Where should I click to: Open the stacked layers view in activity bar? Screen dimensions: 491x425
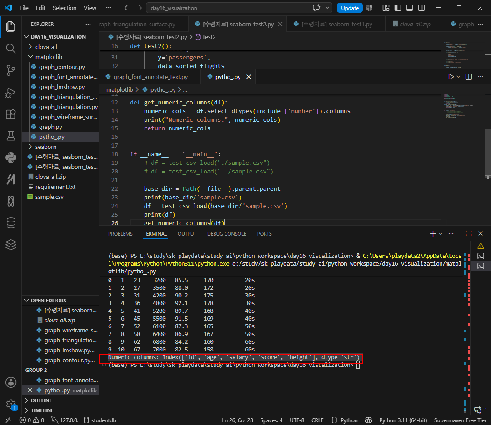(x=10, y=245)
